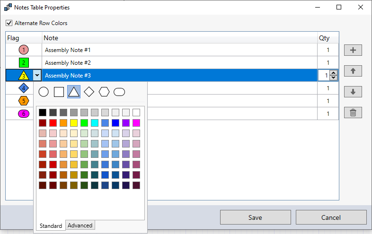Viewport: 372px width, 234px height.
Task: Switch to the Advanced color tab
Action: point(80,225)
